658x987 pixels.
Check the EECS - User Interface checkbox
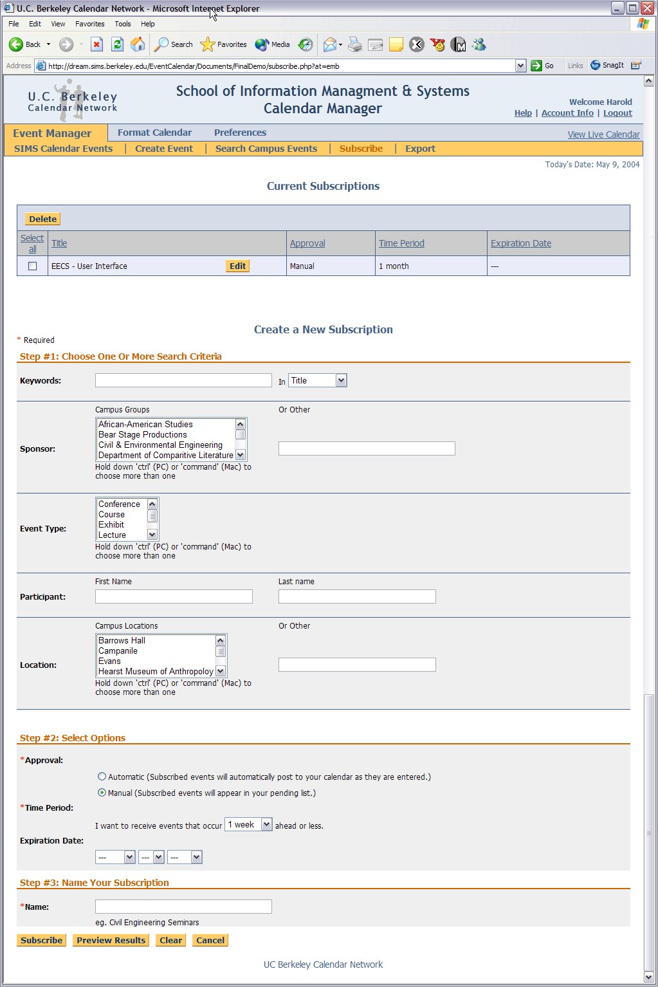(x=33, y=266)
